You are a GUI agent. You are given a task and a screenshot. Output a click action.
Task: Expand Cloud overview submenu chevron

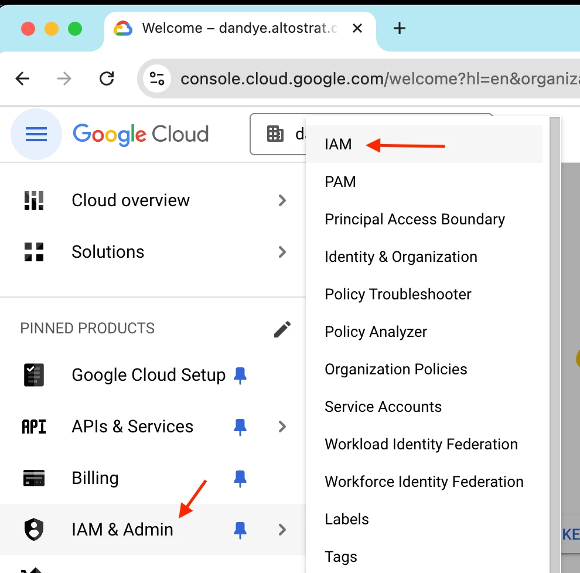point(282,200)
